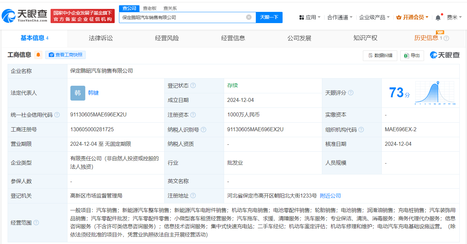Click the 天眼一下 search button
This screenshot has height=244, width=467.
269,17
